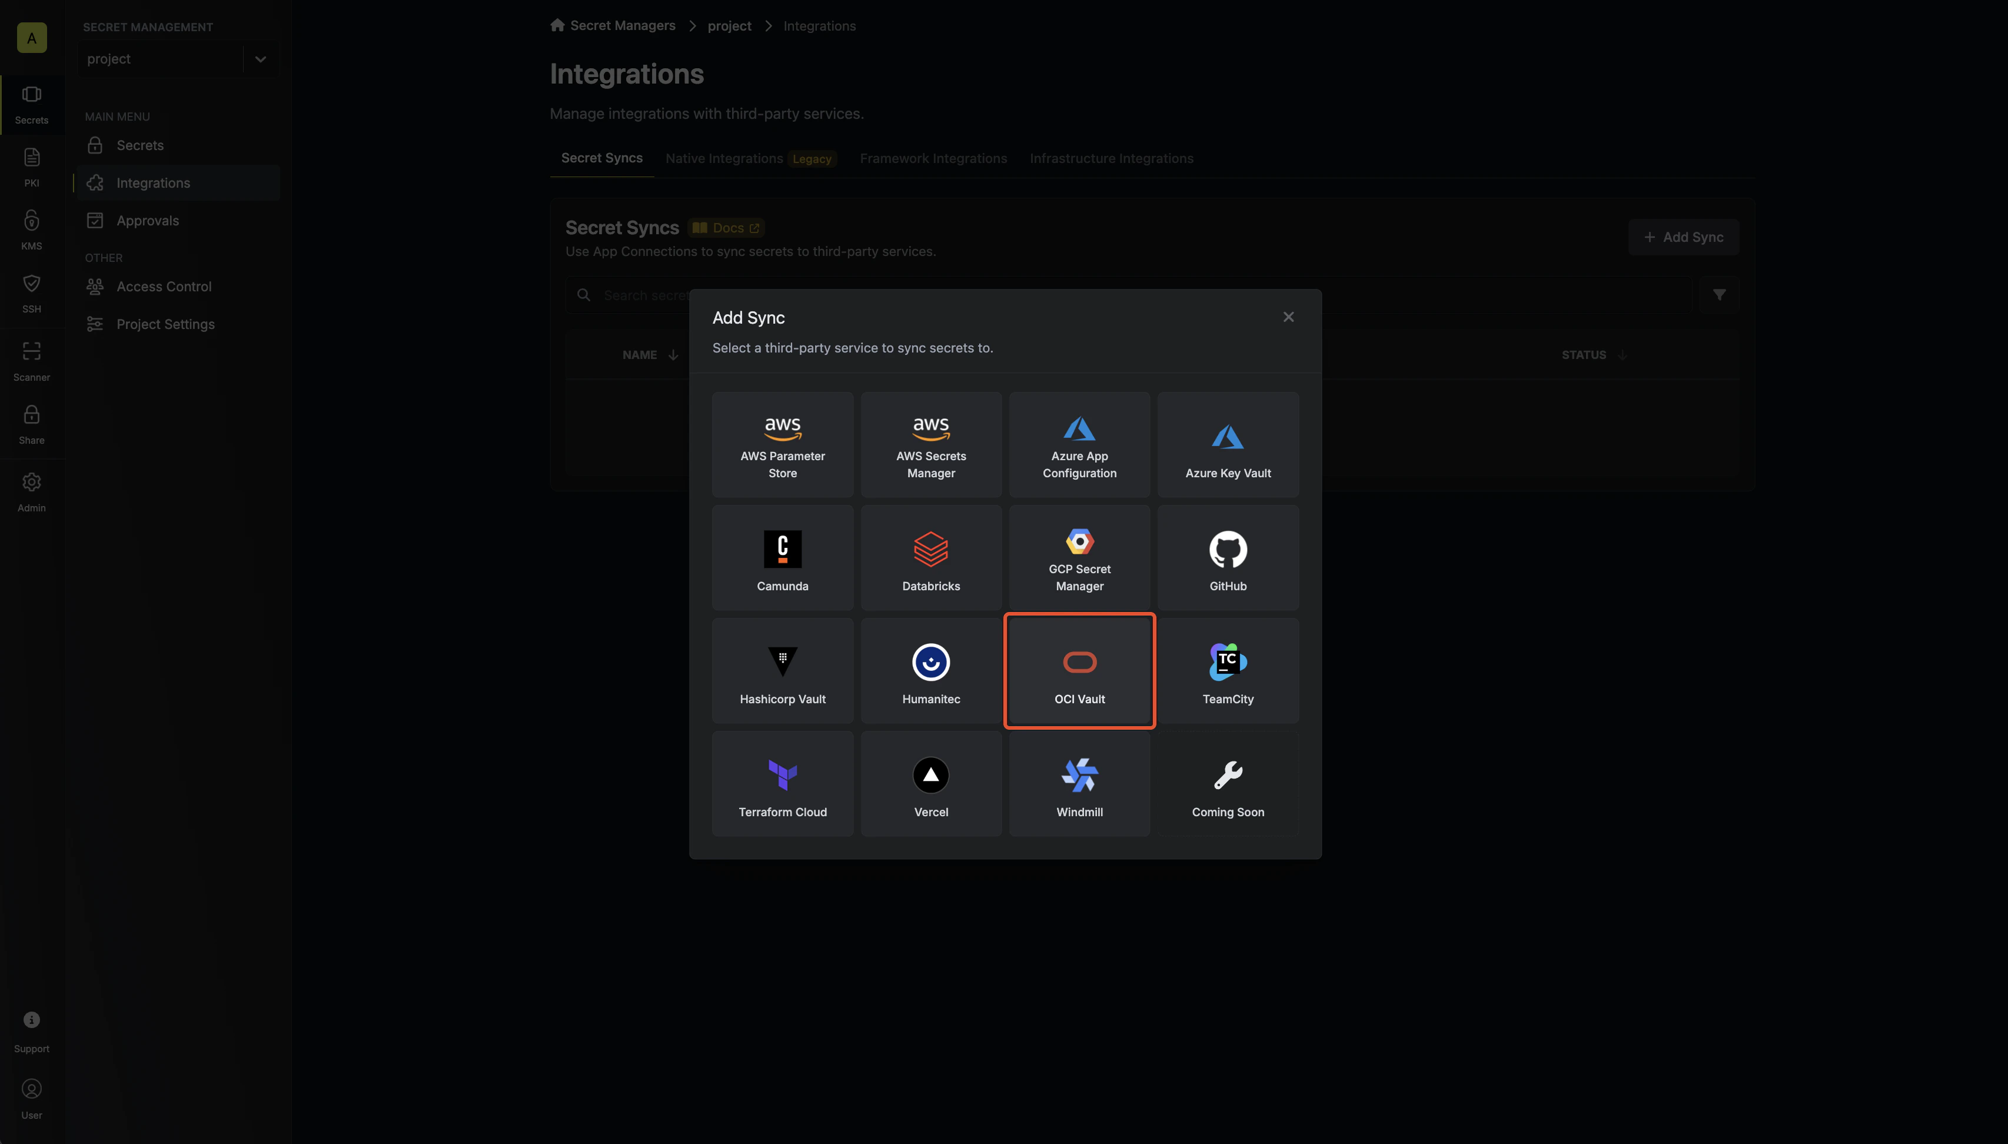Select Azure Key Vault tile
2008x1144 pixels.
[1228, 445]
